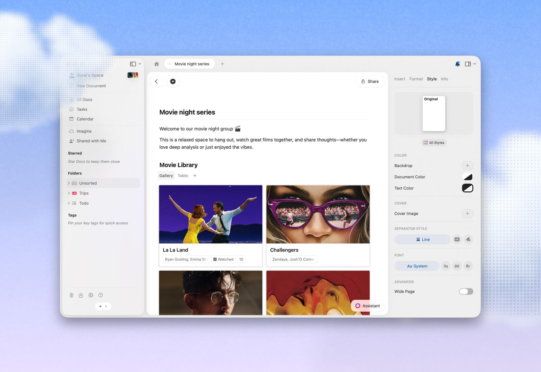Screen dimensions: 541x372
Task: Expand the Unsorted folder
Action: tap(69, 183)
